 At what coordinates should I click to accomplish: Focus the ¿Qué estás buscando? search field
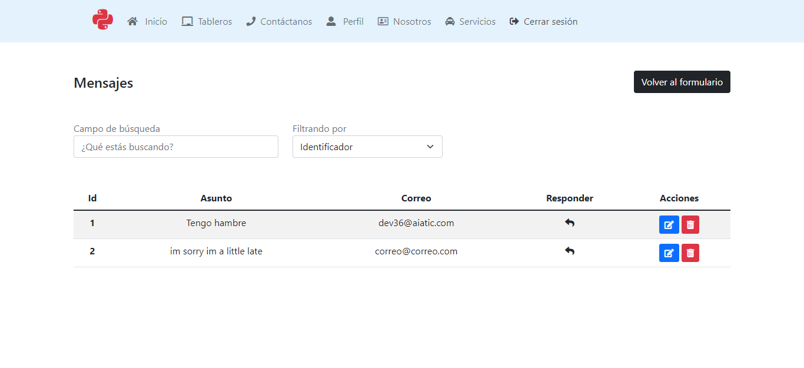click(x=176, y=147)
